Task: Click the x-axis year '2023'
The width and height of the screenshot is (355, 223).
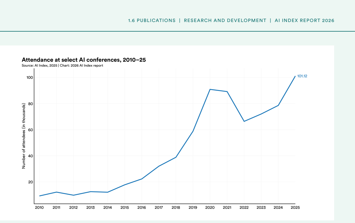Action: point(261,208)
